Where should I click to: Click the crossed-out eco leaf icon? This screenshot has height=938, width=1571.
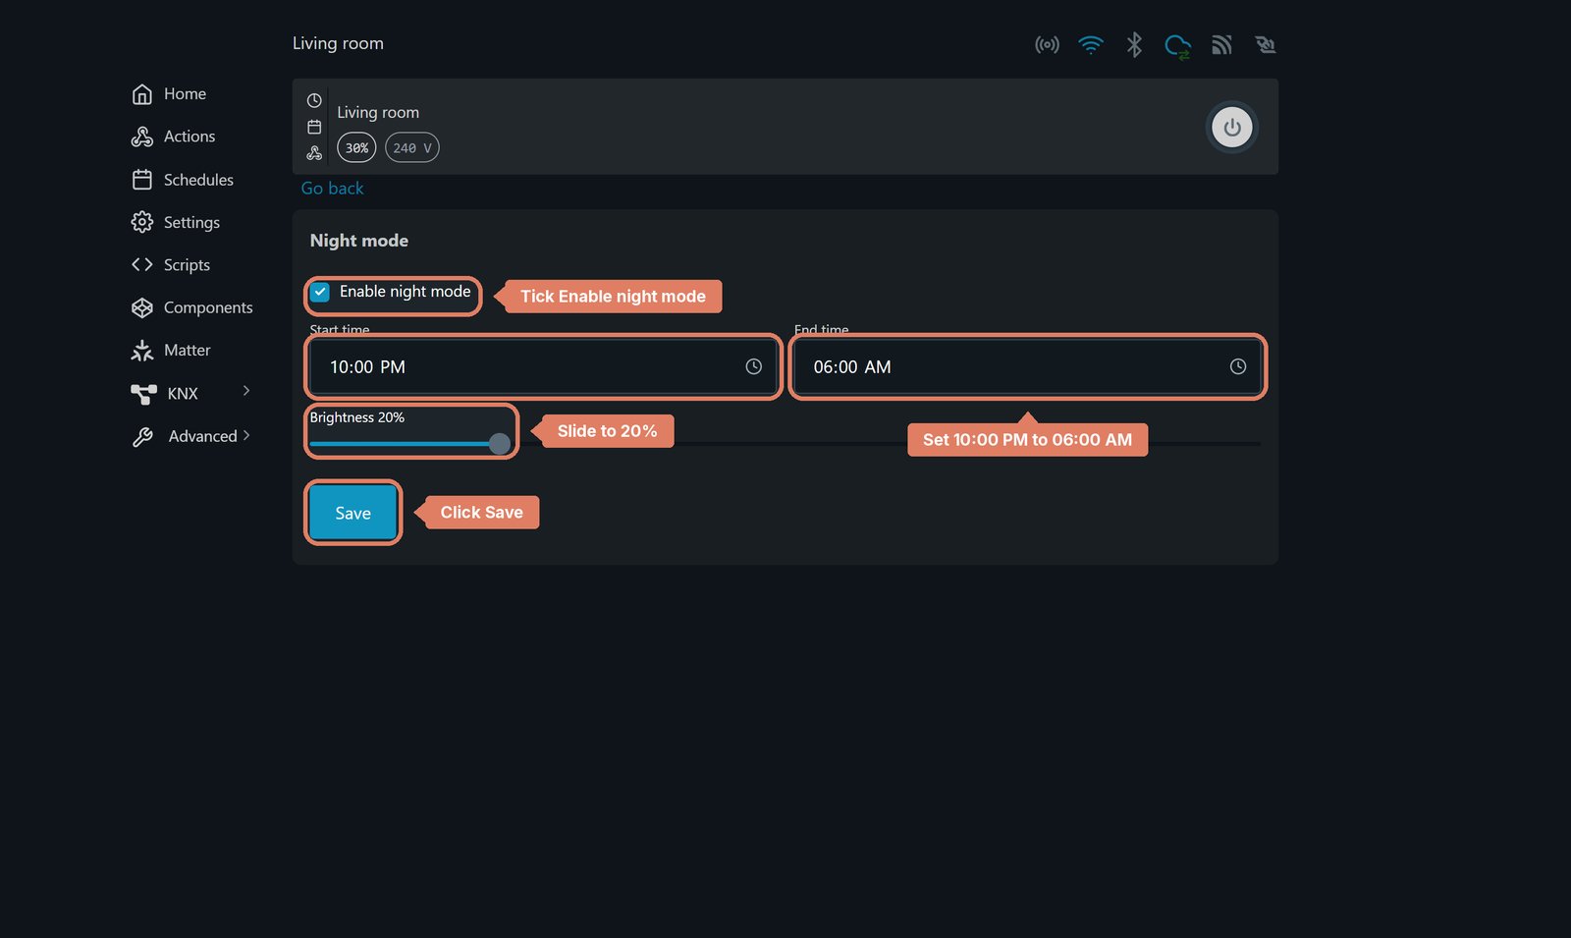[x=1265, y=45]
